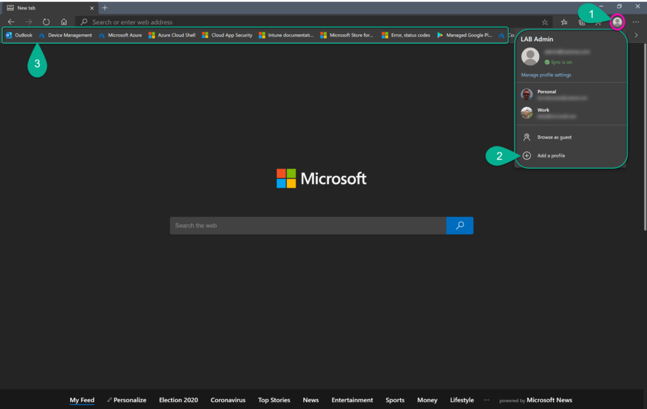Click the blue web search button
Screen dimensions: 647x409
(460, 225)
